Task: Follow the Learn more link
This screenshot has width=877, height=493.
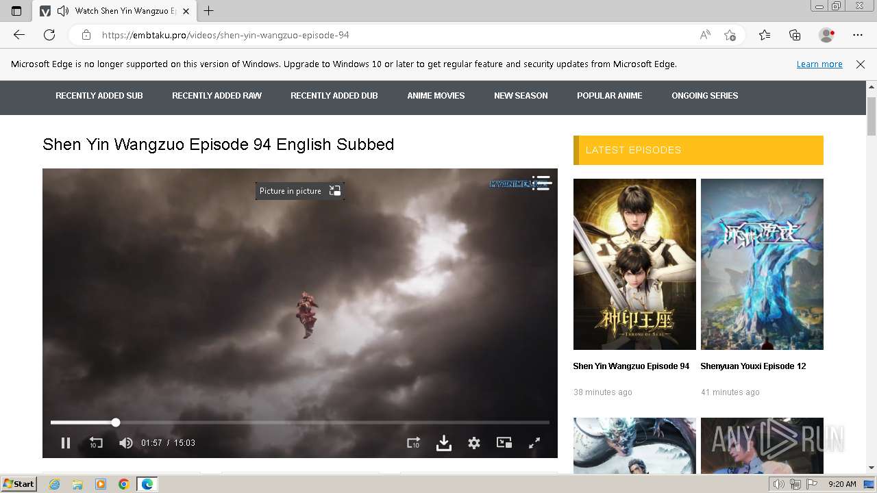Action: 819,64
